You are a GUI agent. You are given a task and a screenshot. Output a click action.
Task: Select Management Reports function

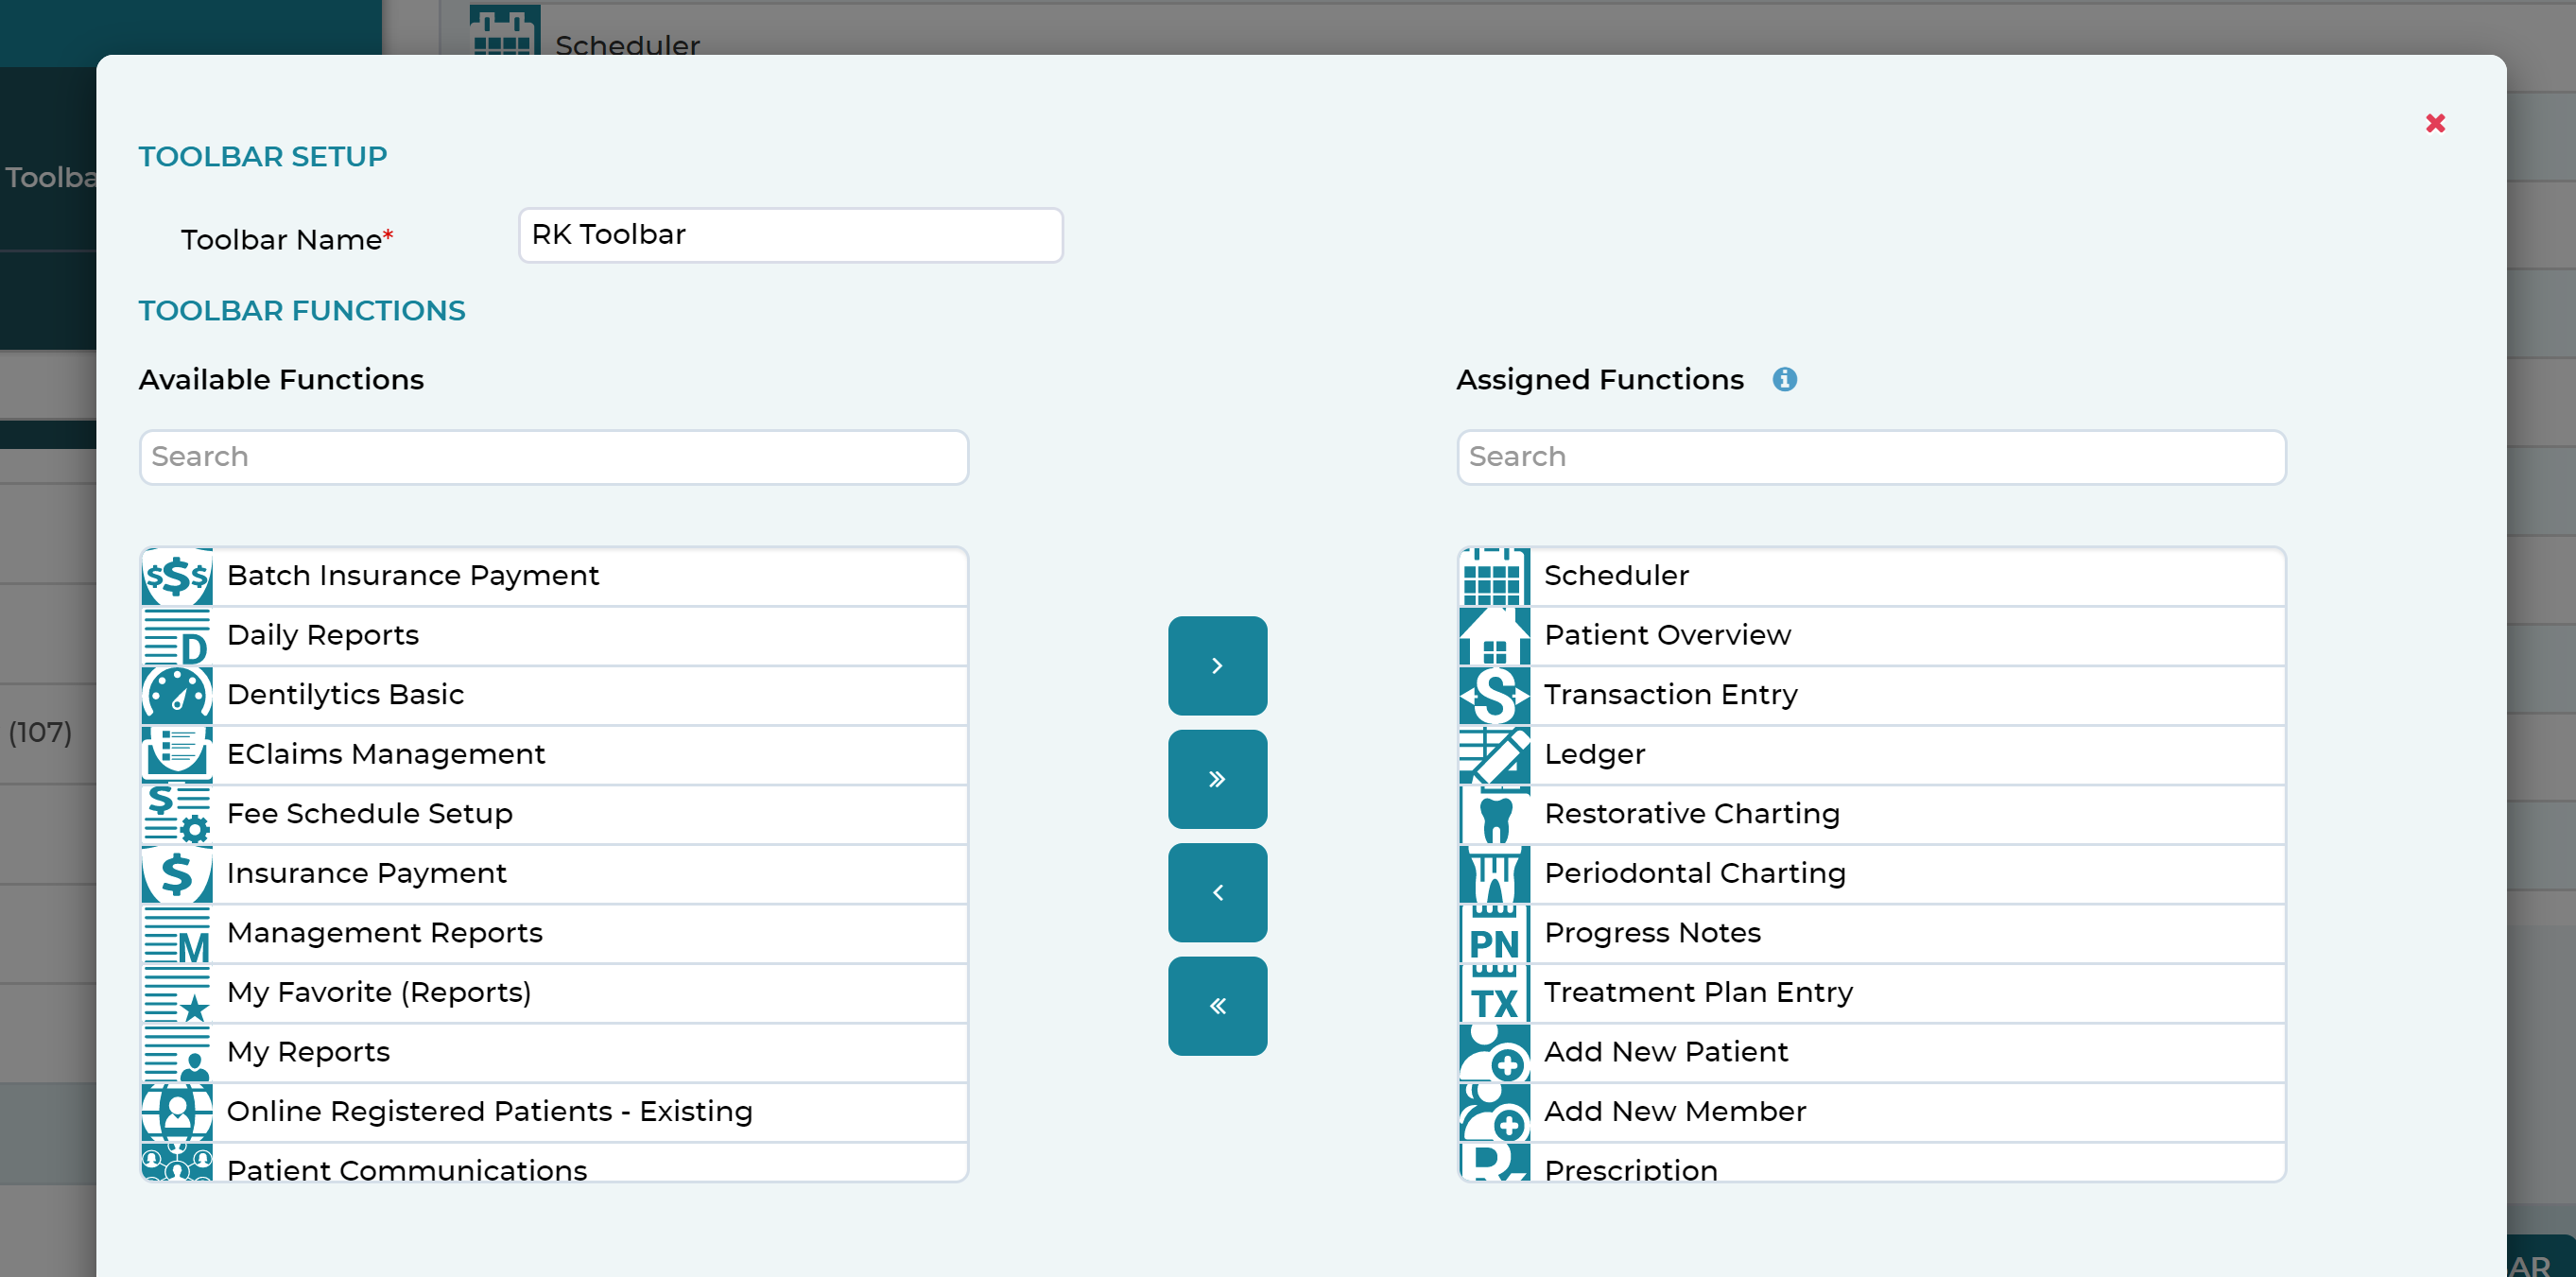[554, 933]
